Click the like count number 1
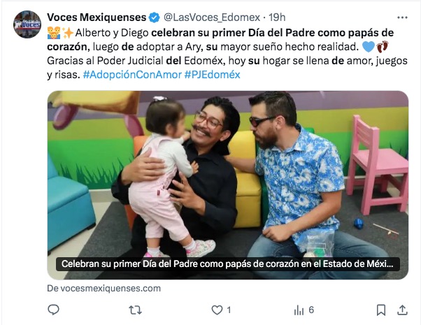This screenshot has width=421, height=325. [229, 310]
